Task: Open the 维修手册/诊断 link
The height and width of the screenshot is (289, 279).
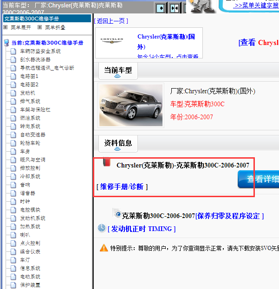Action: click(x=122, y=186)
